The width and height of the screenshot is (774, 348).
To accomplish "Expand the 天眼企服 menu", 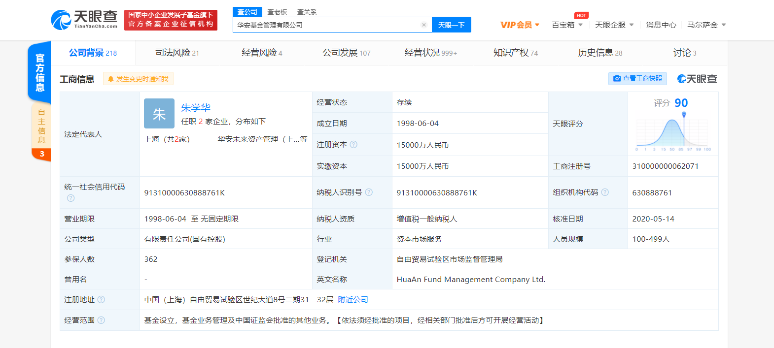I will (x=614, y=25).
